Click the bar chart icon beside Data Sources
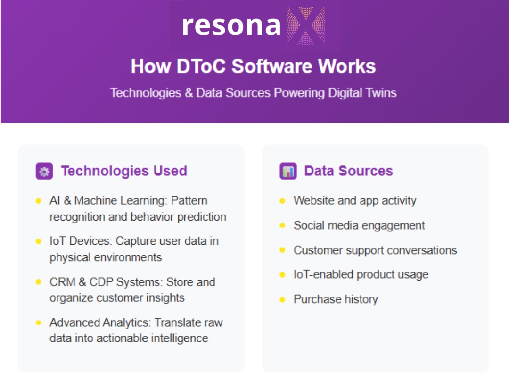Viewport: 509px width, 388px height. tap(288, 171)
